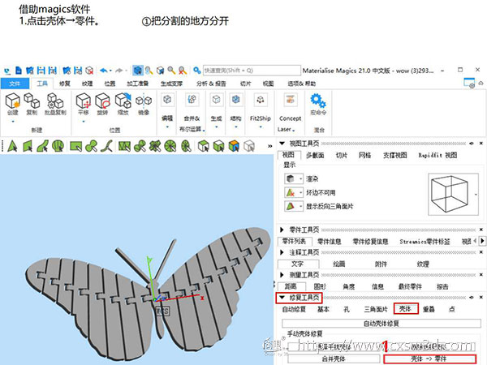Image resolution: width=487 pixels, height=365 pixels.
Task: Click the 壳体 -> 零件 button
Action: click(x=427, y=358)
